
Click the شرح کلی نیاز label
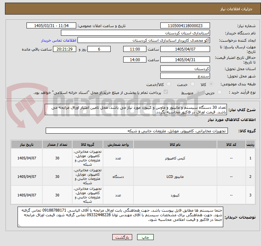(242, 110)
